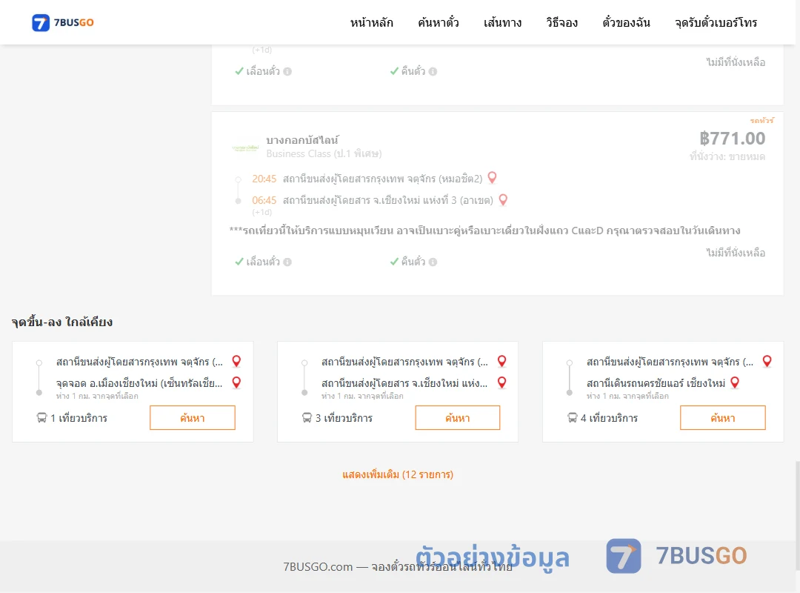Click จุดจอด อ.เมืองเชียงใหม่ stop name
The width and height of the screenshot is (800, 593).
[139, 383]
